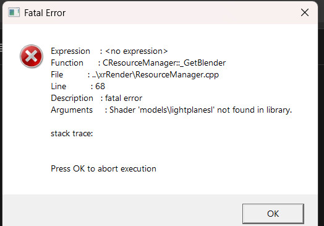Click the Line label
The height and width of the screenshot is (226, 324).
(58, 86)
